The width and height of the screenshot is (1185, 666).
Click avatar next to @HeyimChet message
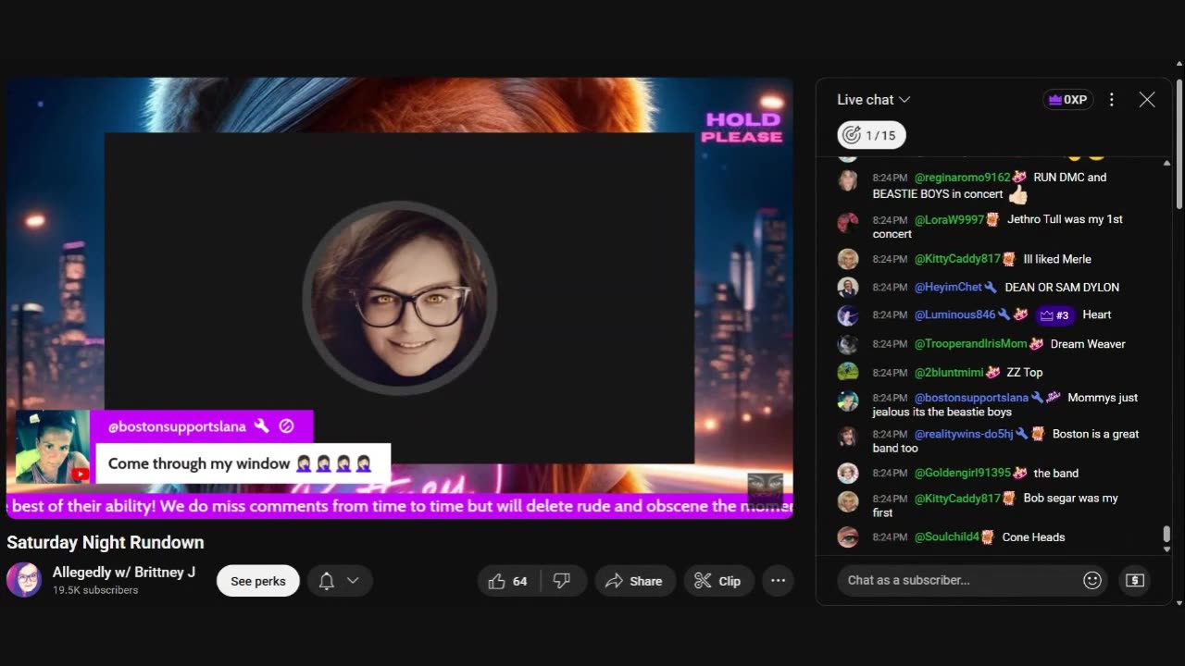(x=847, y=288)
